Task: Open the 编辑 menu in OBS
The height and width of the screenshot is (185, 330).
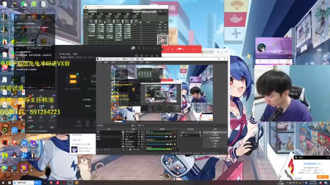Action: [x=107, y=62]
